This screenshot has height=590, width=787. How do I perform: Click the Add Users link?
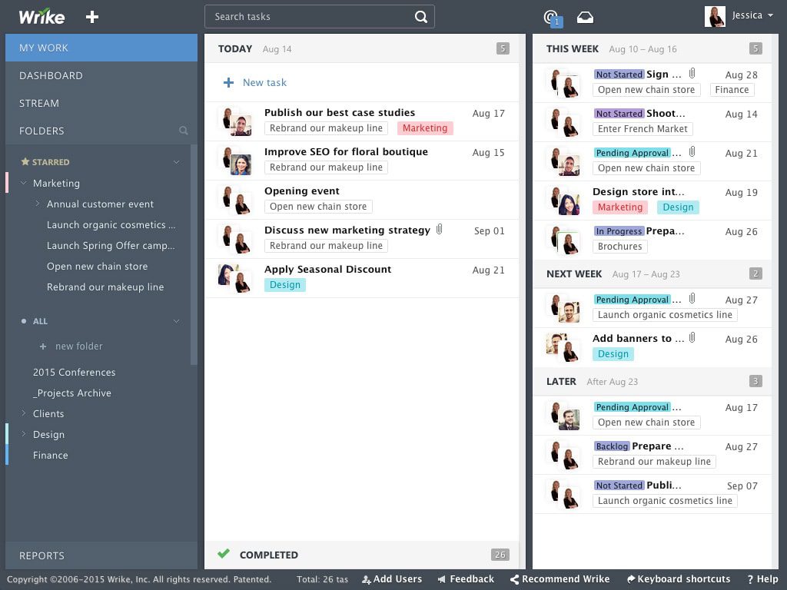pyautogui.click(x=392, y=578)
